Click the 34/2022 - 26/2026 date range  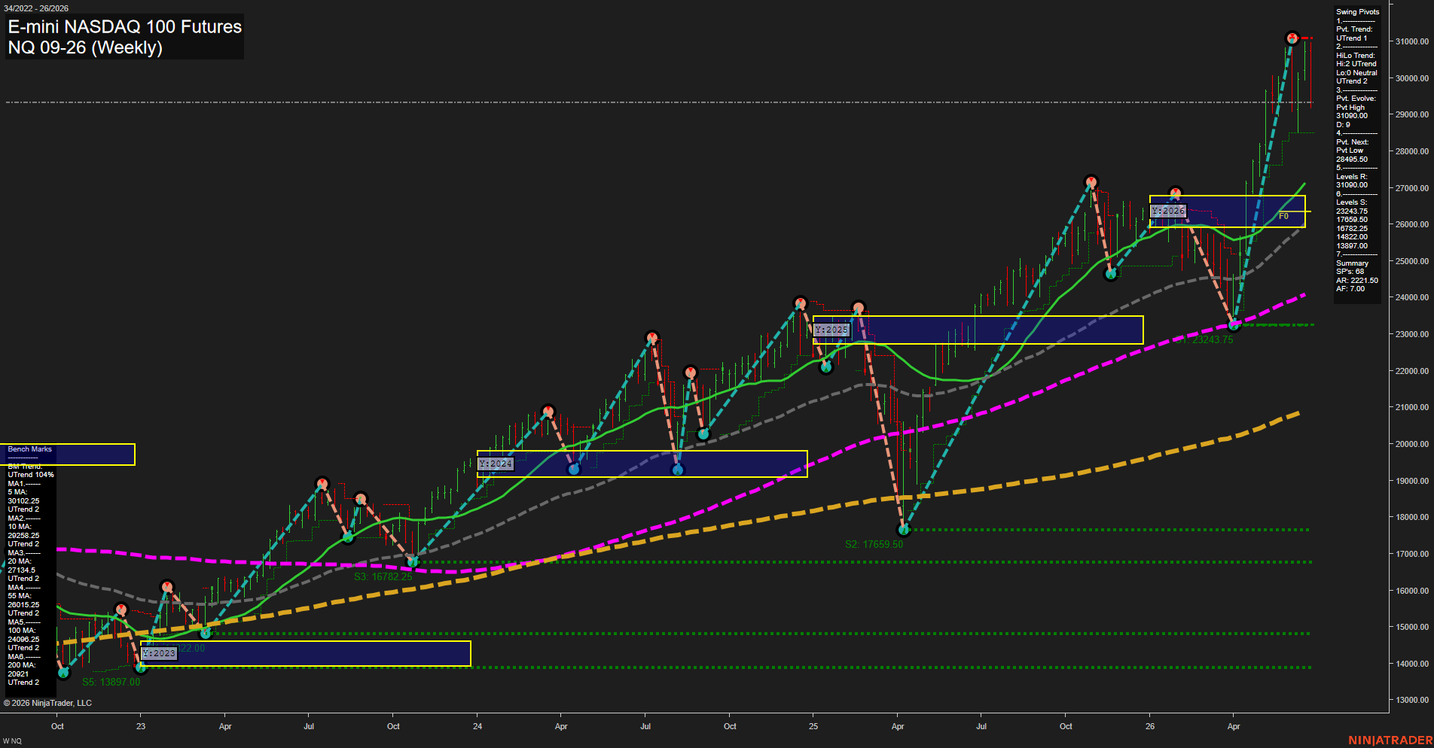point(36,8)
